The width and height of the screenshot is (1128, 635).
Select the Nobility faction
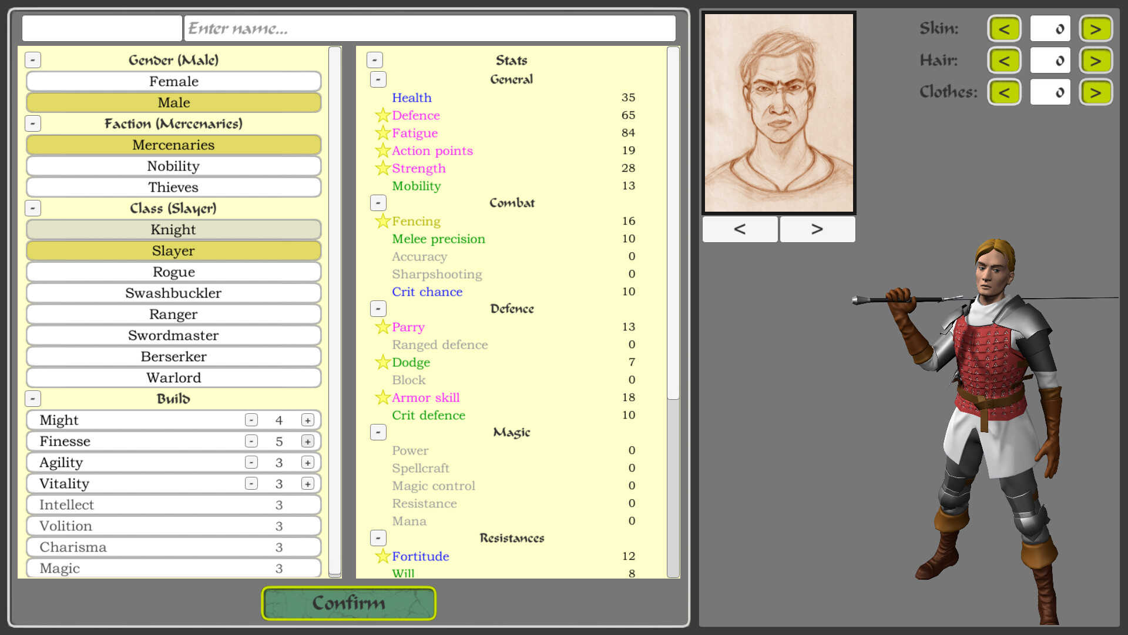[173, 166]
